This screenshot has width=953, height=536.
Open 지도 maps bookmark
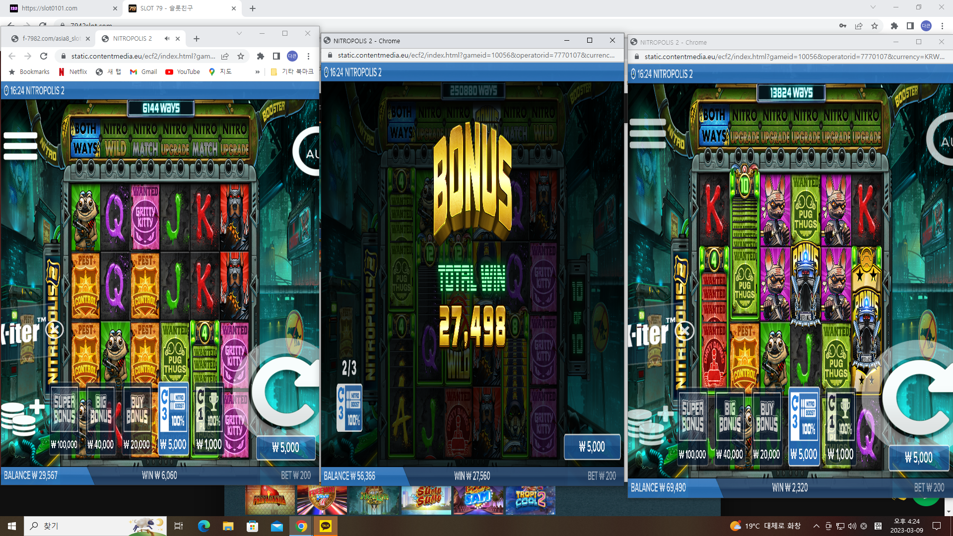220,72
